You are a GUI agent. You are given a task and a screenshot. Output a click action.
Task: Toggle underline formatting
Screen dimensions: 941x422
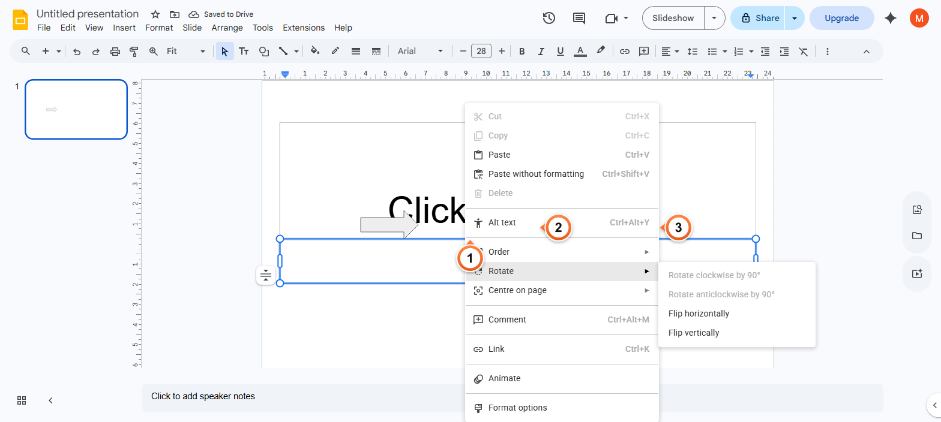pyautogui.click(x=561, y=52)
